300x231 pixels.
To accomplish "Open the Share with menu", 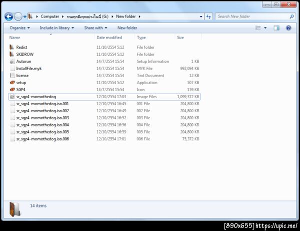I will click(x=95, y=28).
